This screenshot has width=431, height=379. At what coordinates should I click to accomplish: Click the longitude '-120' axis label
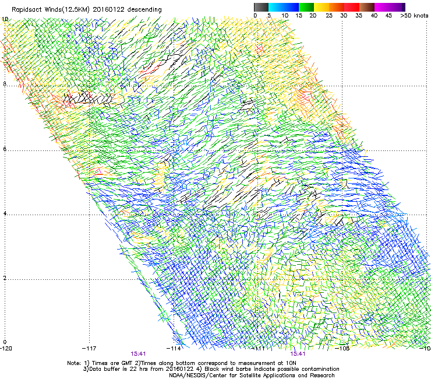coord(6,349)
